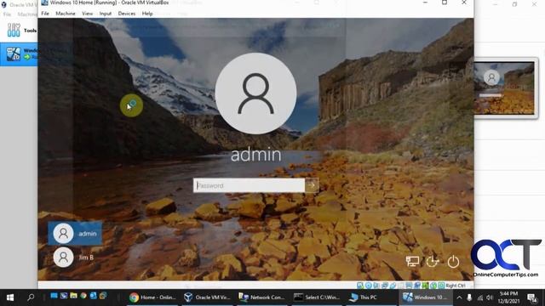Click the volume speaker tray icon

click(x=490, y=297)
